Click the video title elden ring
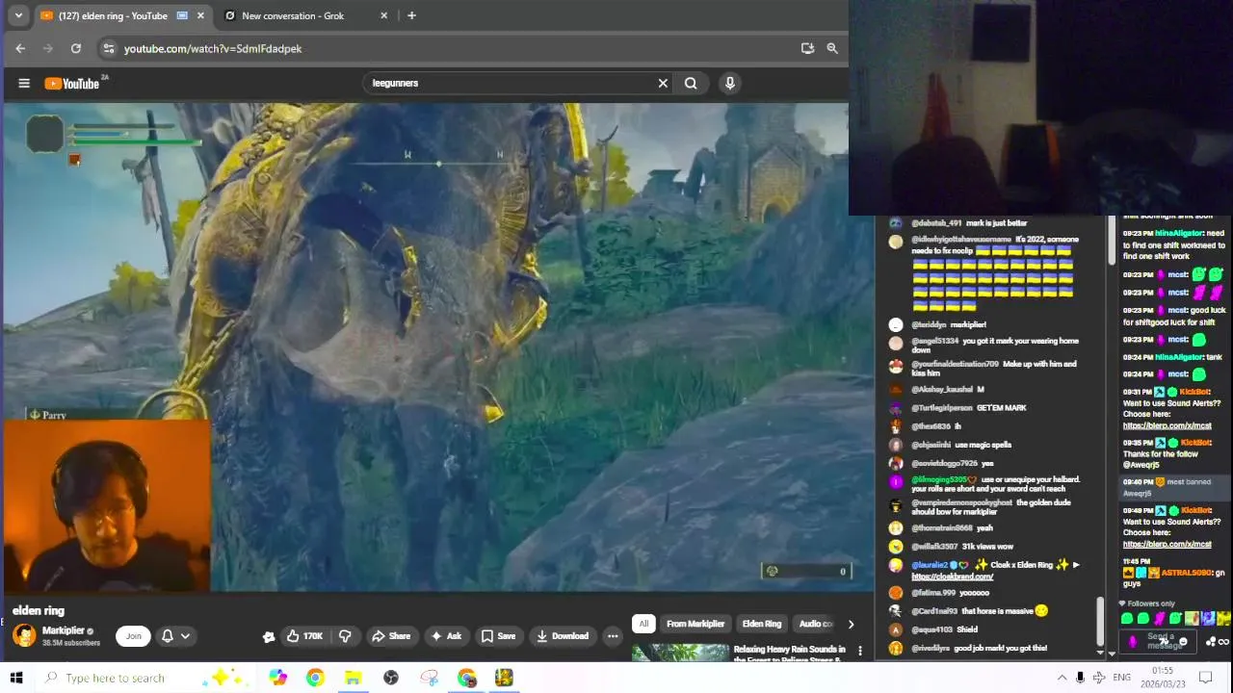This screenshot has width=1233, height=693. 39,610
